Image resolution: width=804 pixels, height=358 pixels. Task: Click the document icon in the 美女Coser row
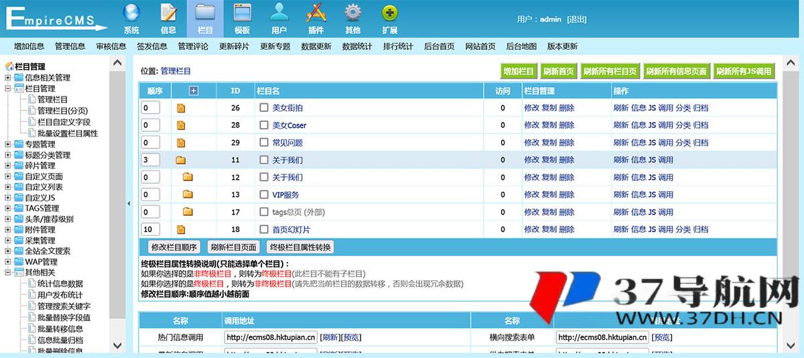click(x=181, y=125)
